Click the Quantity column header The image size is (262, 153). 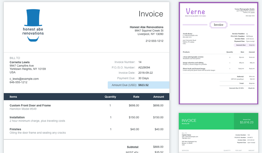[110, 97]
